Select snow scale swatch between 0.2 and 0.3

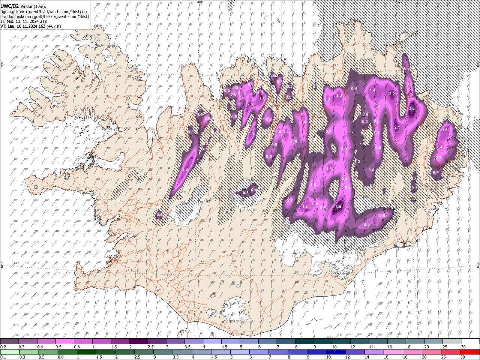[9, 341]
